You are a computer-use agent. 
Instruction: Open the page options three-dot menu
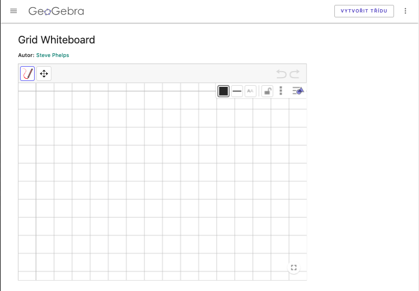point(405,11)
